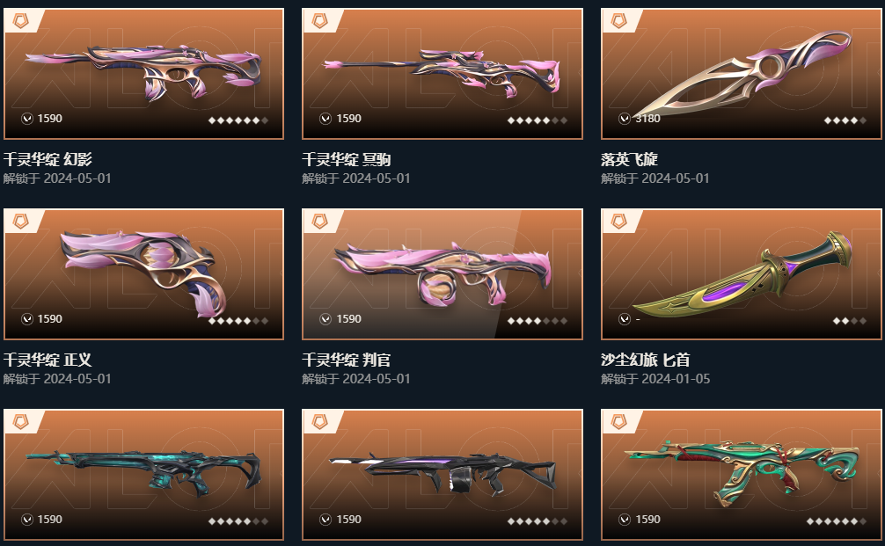The image size is (885, 546).
Task: Select the teal black rifle skin thumbnail
Action: [144, 475]
